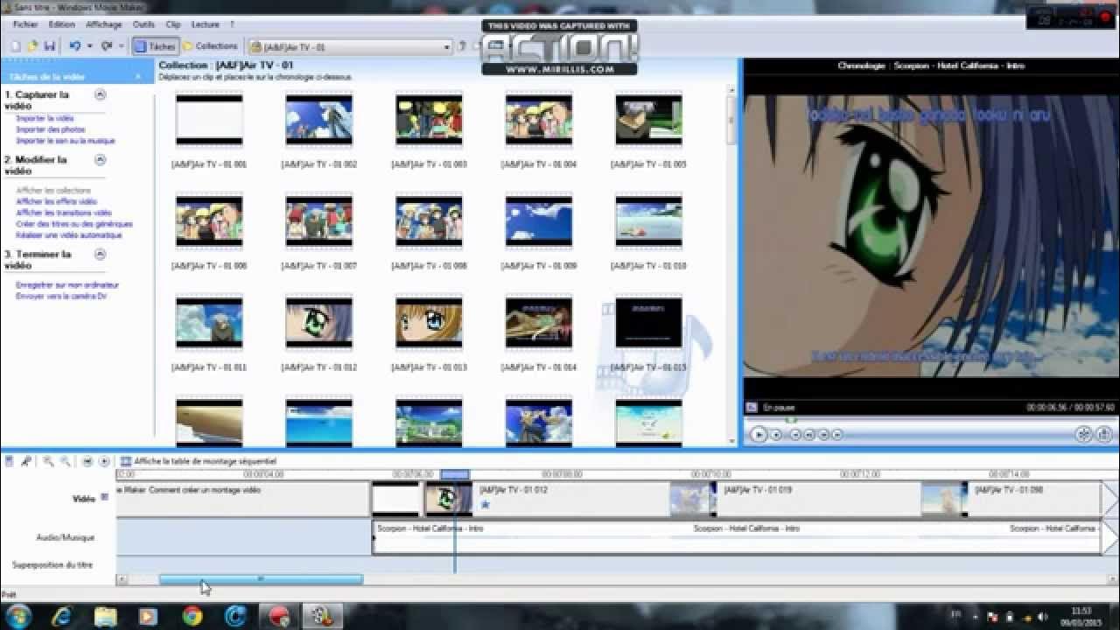Viewport: 1120px width, 630px height.
Task: Zoom out on the timeline
Action: (64, 461)
